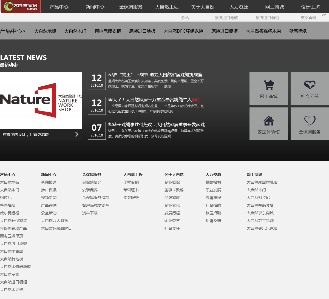Image resolution: width=329 pixels, height=299 pixels.
Task: Click the house icon for 家居体验馆
Action: (x=269, y=121)
